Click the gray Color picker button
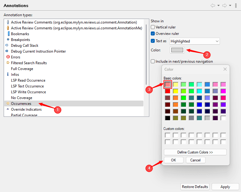This screenshot has width=241, height=192. [x=177, y=50]
